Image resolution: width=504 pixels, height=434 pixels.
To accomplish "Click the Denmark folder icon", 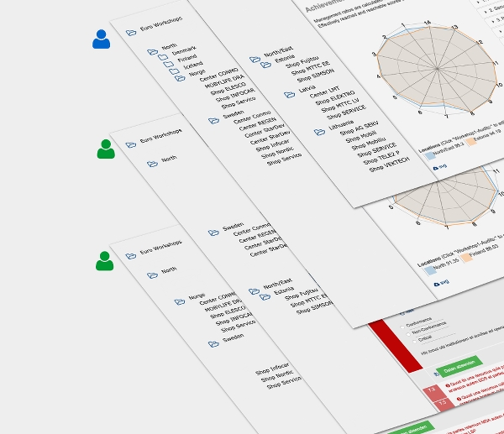I will (163, 57).
